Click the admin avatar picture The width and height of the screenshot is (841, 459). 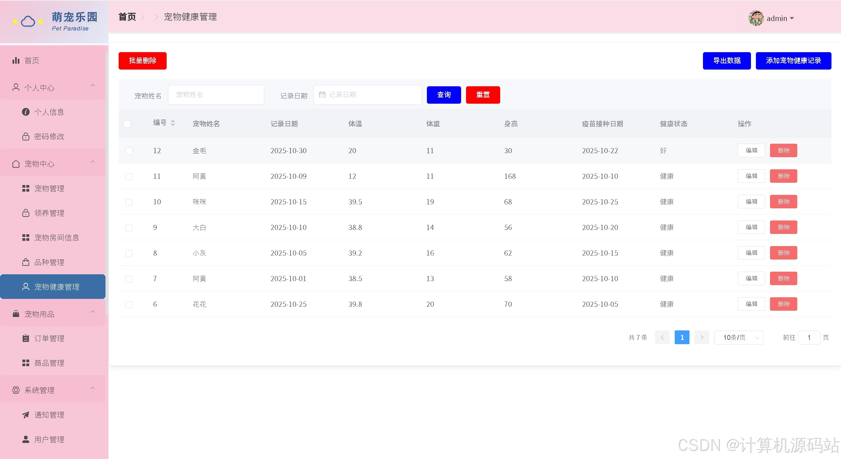pyautogui.click(x=756, y=18)
